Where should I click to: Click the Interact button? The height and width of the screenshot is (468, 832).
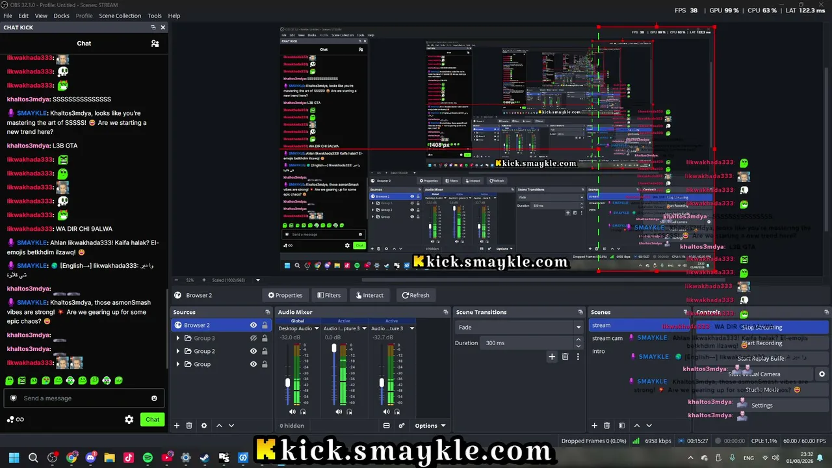[369, 295]
